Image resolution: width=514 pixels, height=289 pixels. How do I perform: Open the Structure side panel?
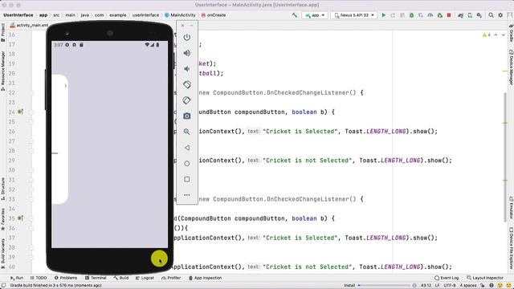(x=3, y=189)
